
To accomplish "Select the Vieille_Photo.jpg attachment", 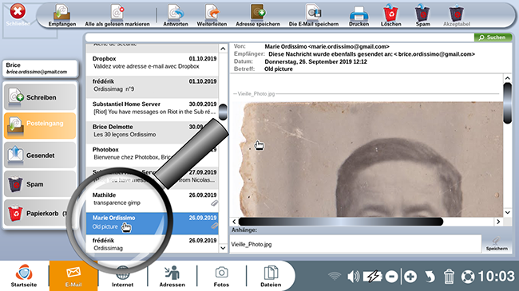I will pos(252,245).
